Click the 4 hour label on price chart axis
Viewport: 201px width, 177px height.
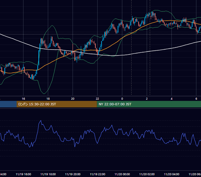coord(171,99)
